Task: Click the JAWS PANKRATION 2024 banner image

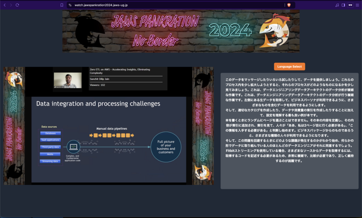Action: [181, 31]
